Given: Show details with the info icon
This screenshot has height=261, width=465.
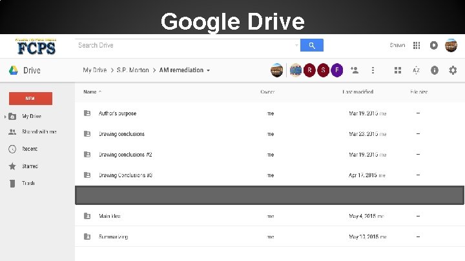Looking at the screenshot, I should [x=435, y=70].
